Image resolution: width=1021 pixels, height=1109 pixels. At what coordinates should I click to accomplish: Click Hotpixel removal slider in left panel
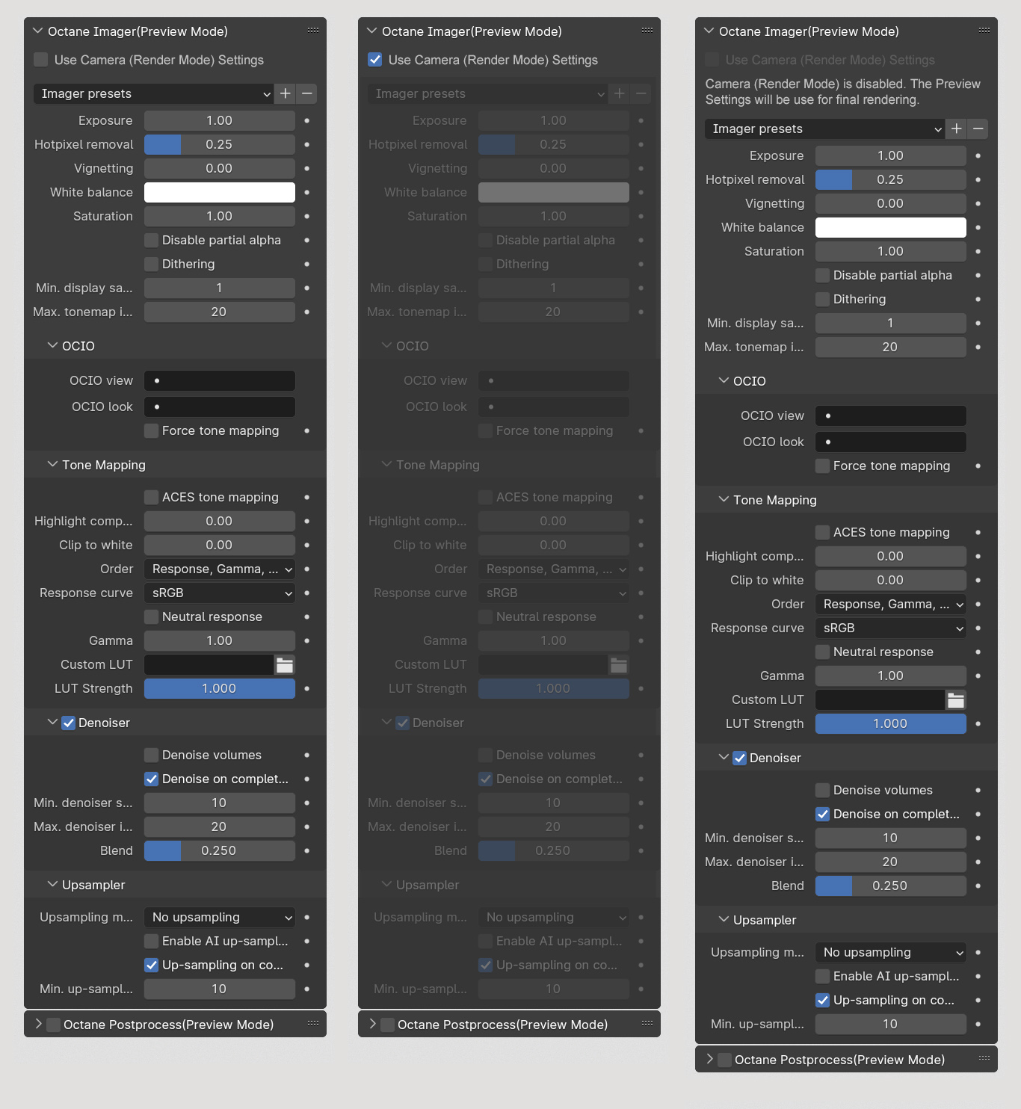click(x=220, y=144)
